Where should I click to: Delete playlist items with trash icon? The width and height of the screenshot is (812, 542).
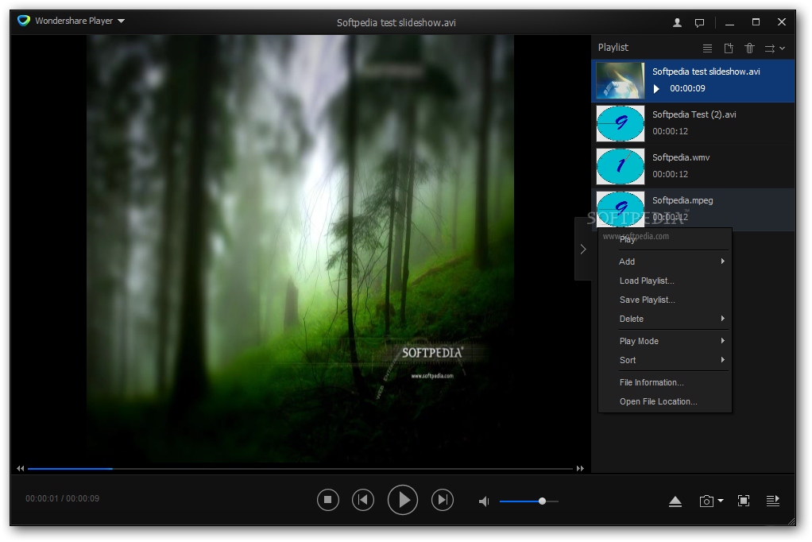[749, 48]
